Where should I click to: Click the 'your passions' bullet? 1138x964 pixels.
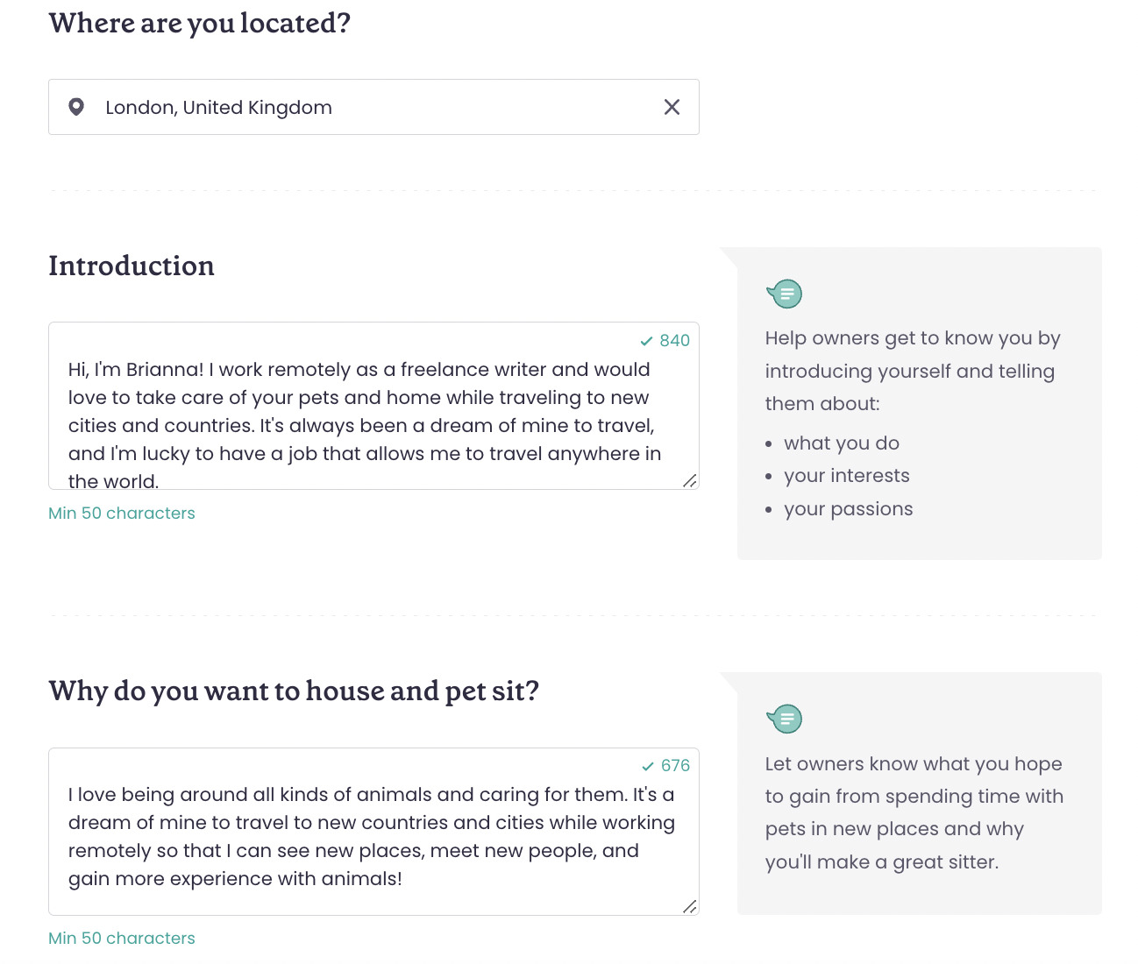click(848, 509)
